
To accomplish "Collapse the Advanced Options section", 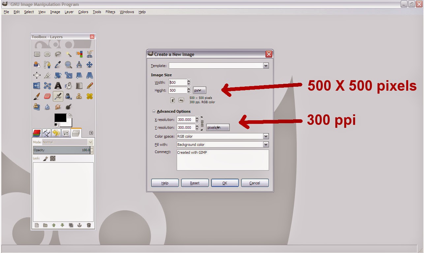I will pyautogui.click(x=154, y=111).
